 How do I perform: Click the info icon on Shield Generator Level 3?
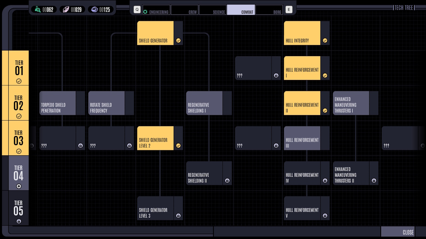(x=178, y=215)
